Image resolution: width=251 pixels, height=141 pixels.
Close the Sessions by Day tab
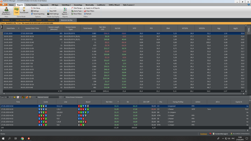tap(75, 20)
